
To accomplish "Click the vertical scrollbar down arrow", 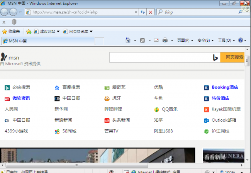I will 247,160.
